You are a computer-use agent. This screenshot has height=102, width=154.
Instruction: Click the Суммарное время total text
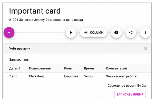pos(127,86)
